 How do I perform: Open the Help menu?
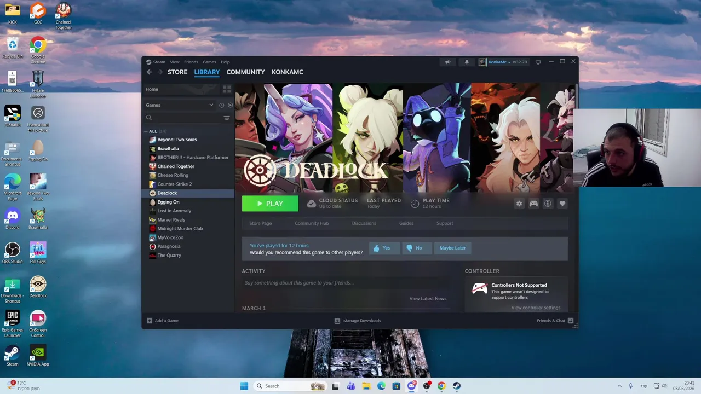coord(225,62)
